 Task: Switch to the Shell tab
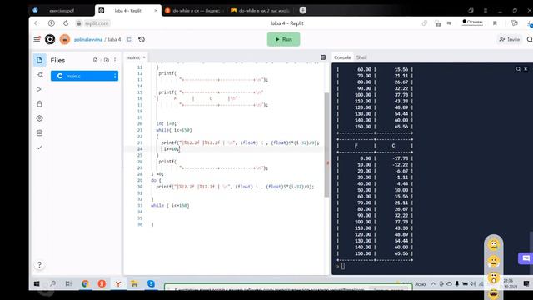coord(361,57)
